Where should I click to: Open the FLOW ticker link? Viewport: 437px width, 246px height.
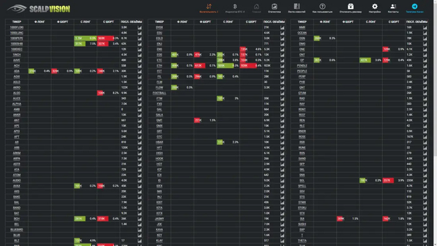pos(159,87)
